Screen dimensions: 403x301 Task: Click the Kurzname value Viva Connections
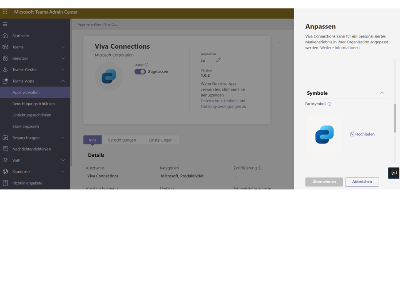pos(103,176)
